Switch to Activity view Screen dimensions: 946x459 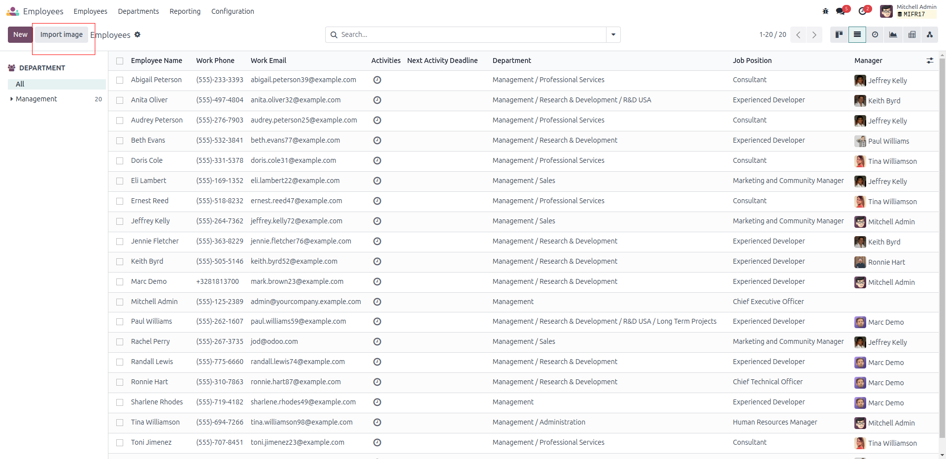click(875, 34)
